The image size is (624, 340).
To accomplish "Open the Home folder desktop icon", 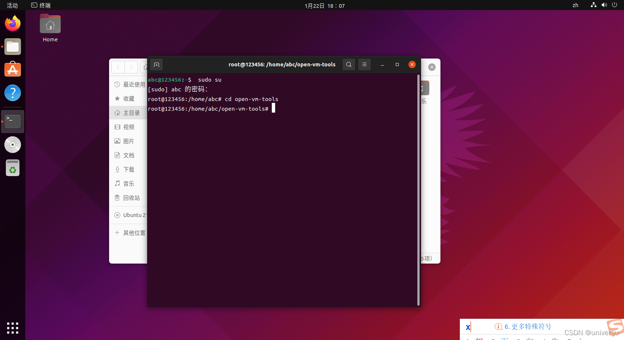I will click(x=50, y=29).
